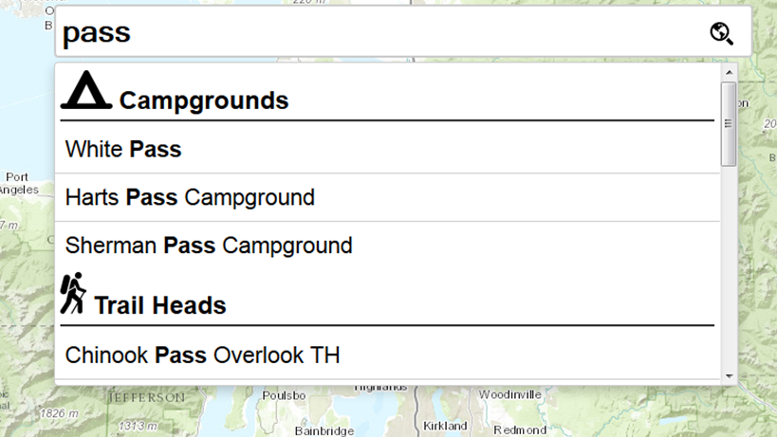Click the Jefferson county label on map
This screenshot has height=437, width=777.
tap(146, 398)
